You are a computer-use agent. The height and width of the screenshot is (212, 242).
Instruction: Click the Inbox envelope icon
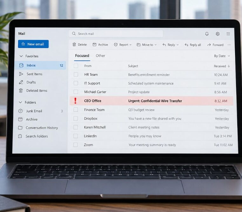(x=21, y=65)
